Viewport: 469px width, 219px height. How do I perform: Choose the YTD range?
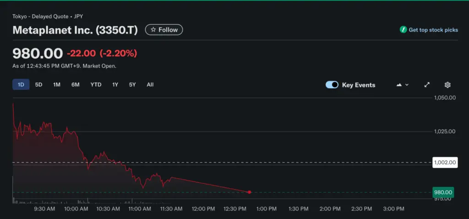[96, 85]
